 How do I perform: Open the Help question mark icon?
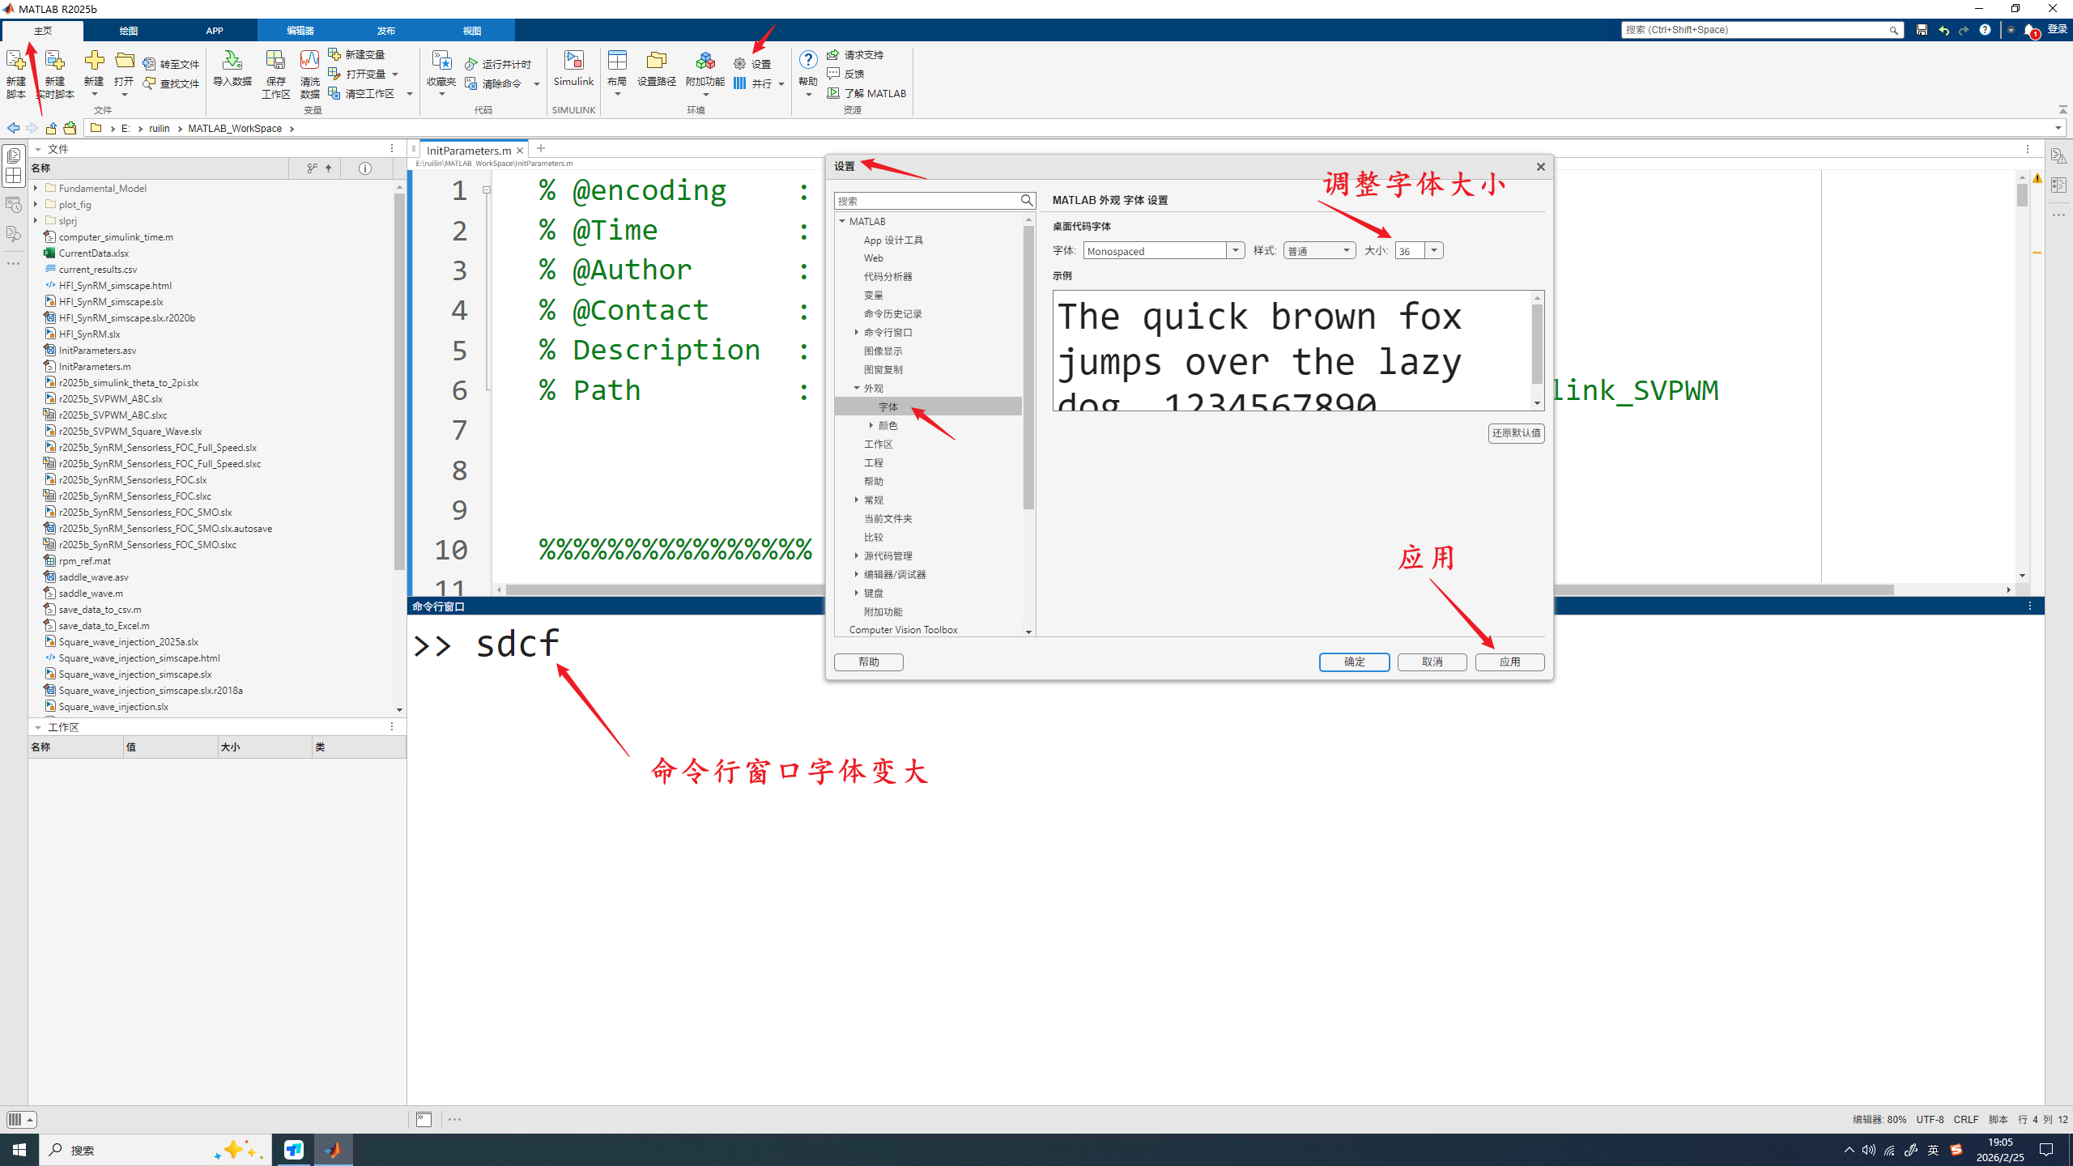click(x=807, y=61)
